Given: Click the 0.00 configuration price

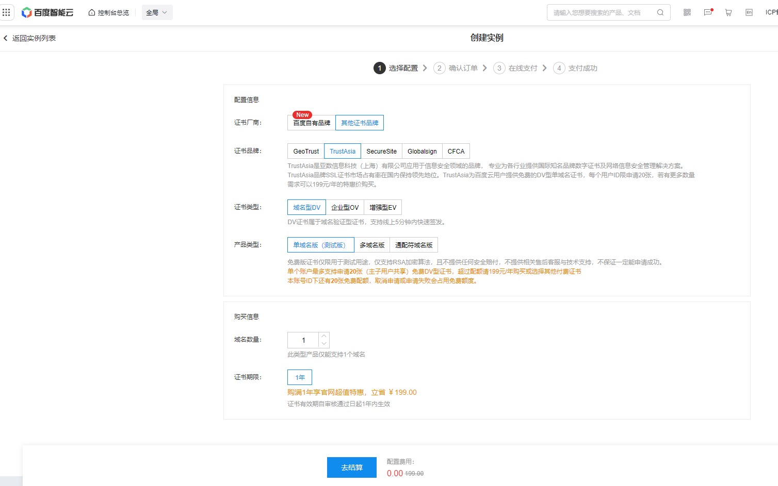Looking at the screenshot, I should tap(395, 473).
